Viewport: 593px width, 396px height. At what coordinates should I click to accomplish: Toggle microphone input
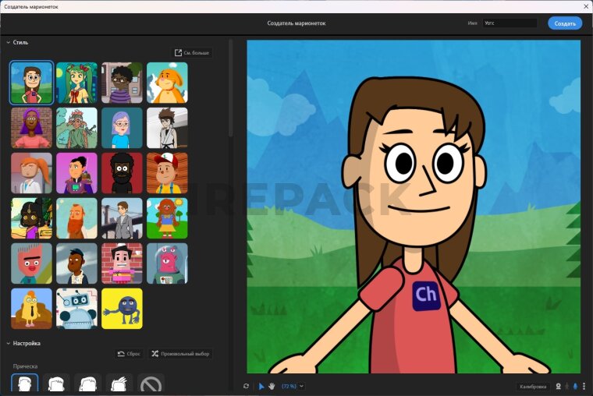[x=576, y=386]
